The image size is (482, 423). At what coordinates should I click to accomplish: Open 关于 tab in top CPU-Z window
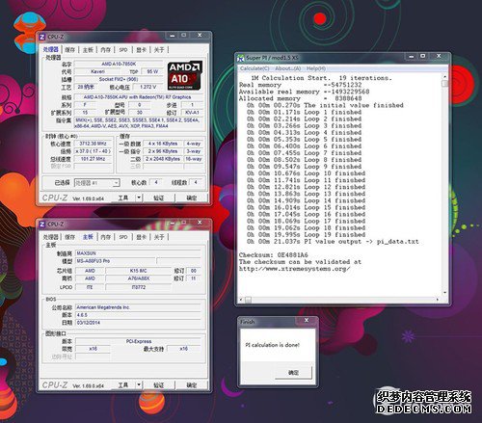click(159, 50)
